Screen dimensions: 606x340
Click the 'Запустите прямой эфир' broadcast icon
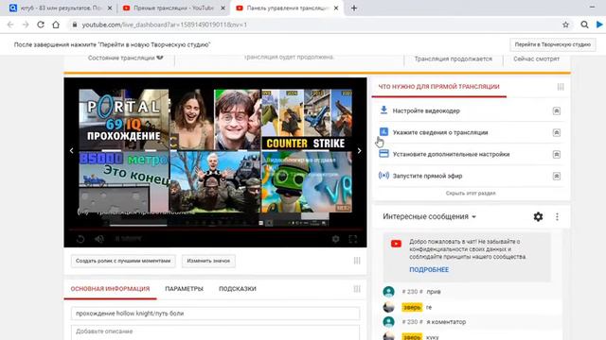(383, 176)
